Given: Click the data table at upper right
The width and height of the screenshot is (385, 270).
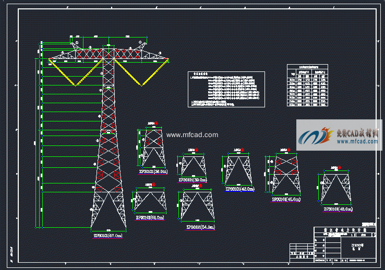Looking at the screenshot, I should pyautogui.click(x=307, y=85).
